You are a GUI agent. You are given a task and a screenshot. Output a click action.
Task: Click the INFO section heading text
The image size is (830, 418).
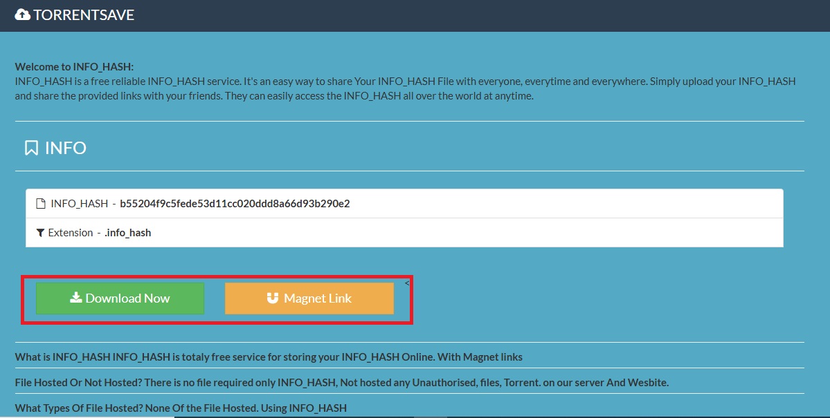tap(66, 148)
